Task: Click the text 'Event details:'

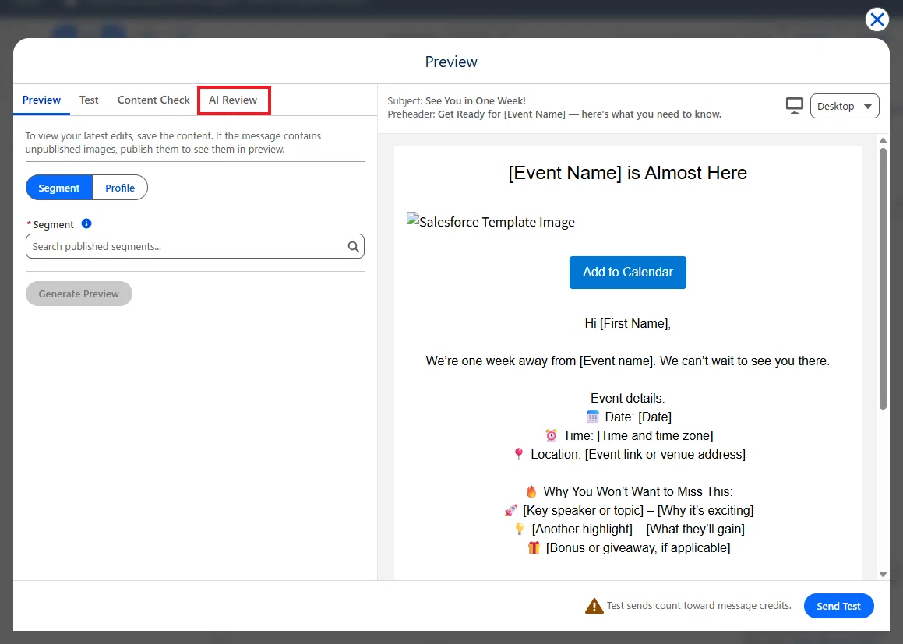Action: coord(628,398)
